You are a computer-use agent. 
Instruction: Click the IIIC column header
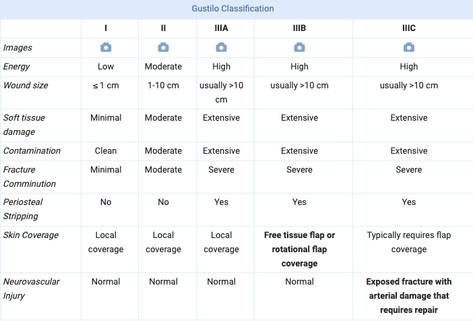pos(409,28)
